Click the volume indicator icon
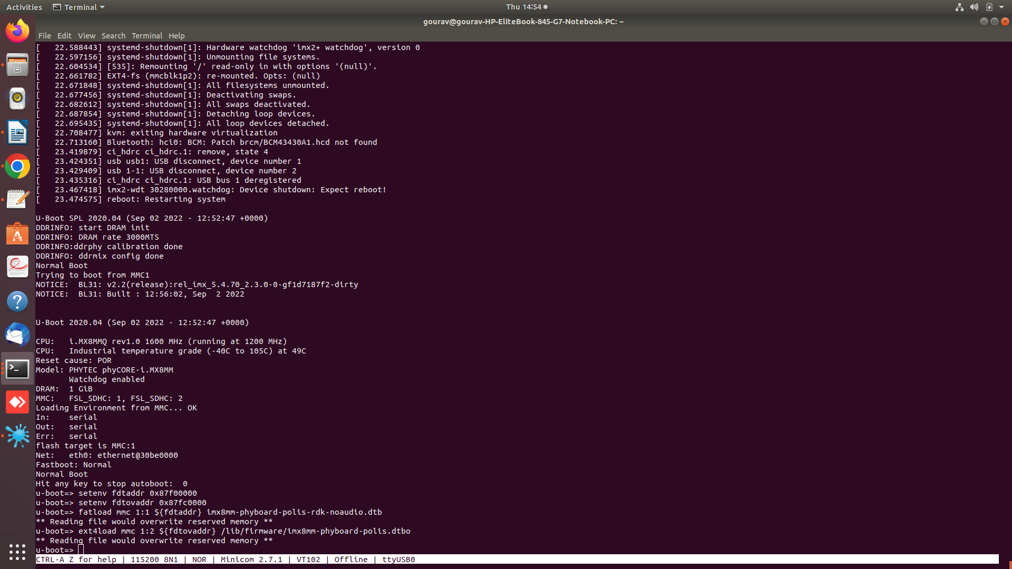 974,7
